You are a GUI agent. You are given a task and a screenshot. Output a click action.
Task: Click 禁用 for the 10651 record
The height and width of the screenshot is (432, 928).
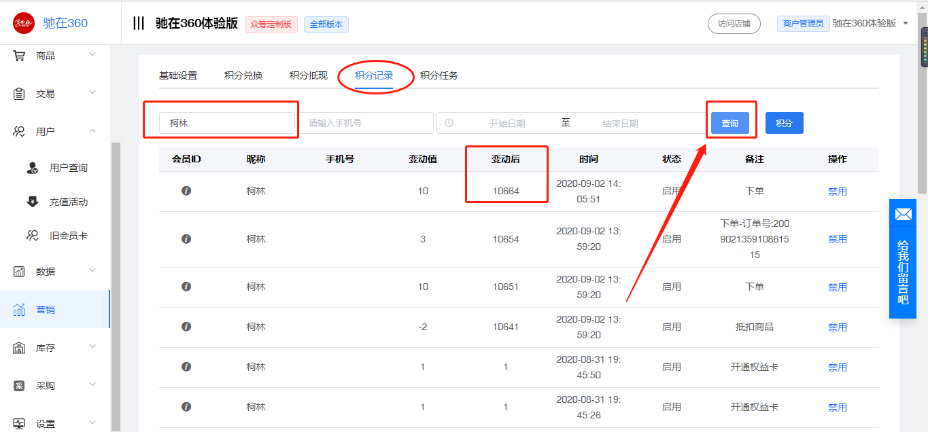838,287
